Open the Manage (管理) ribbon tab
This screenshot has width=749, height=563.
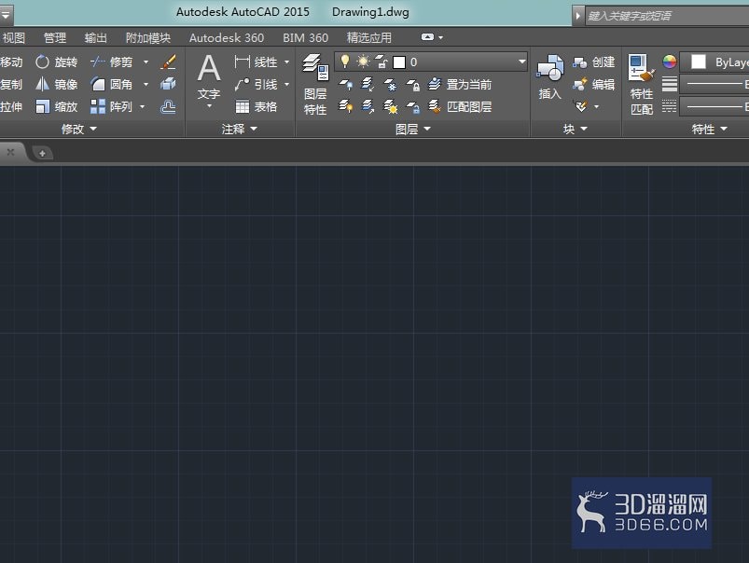pyautogui.click(x=55, y=37)
